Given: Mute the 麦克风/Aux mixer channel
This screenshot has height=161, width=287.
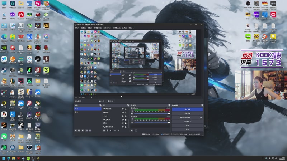Looking at the screenshot, I should click(132, 114).
